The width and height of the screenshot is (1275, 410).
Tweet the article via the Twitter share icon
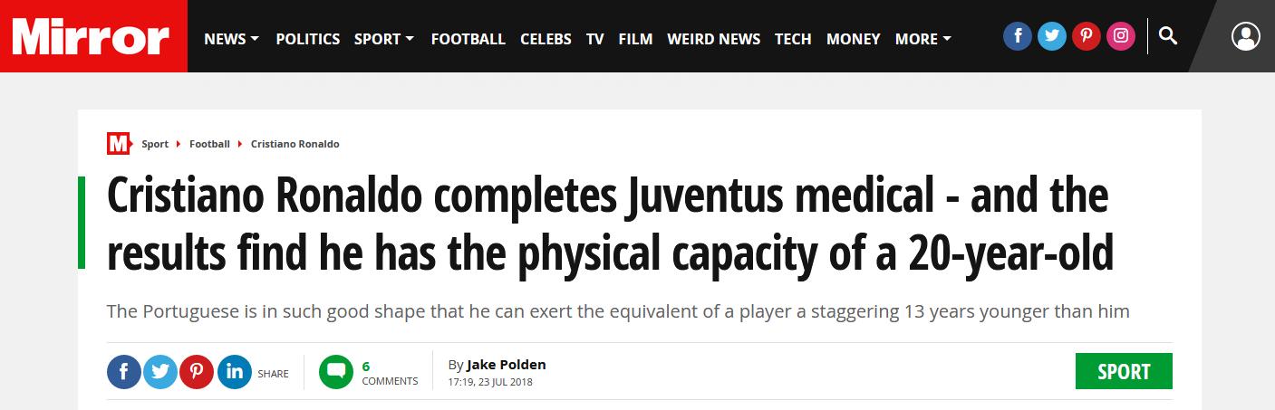click(x=160, y=372)
